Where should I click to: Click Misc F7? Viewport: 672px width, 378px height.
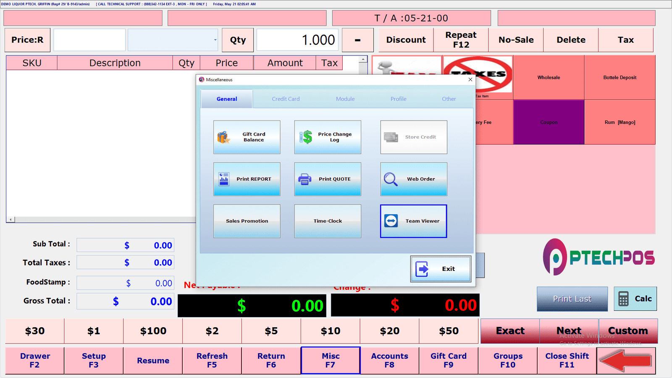(331, 360)
